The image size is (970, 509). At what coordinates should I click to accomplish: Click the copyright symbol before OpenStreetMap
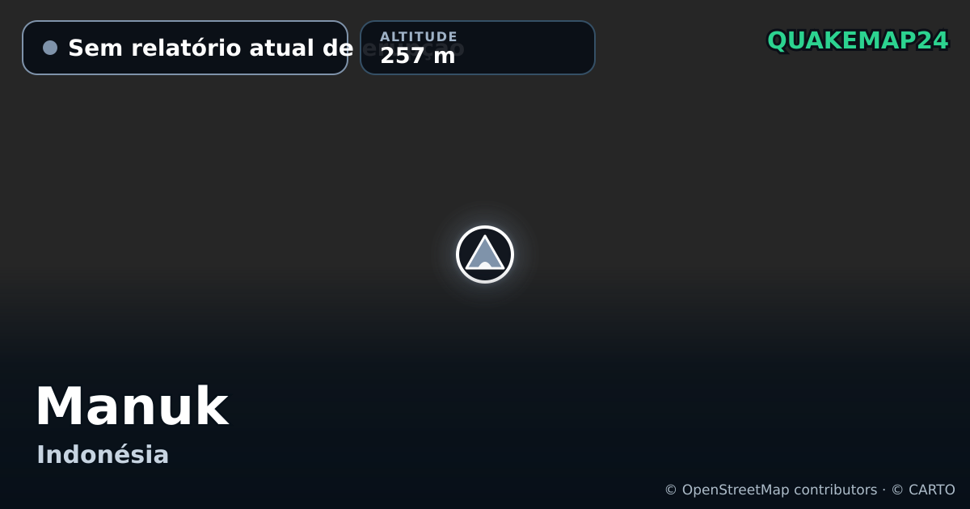pyautogui.click(x=671, y=490)
